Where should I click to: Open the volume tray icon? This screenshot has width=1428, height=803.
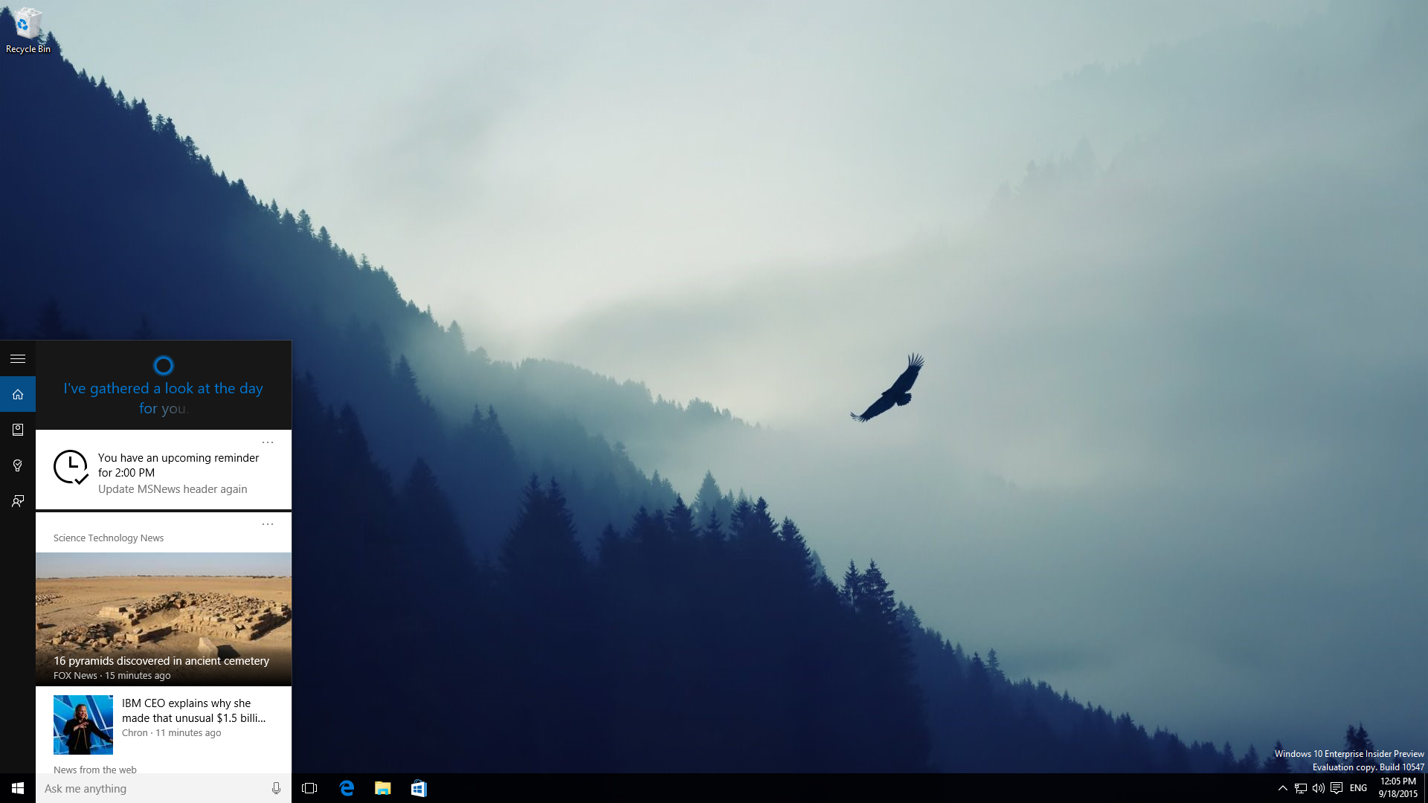[x=1319, y=788]
